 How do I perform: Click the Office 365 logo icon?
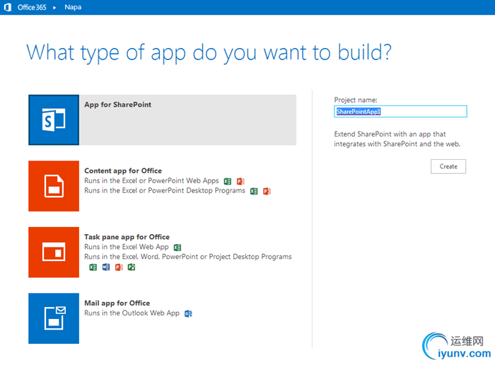(x=8, y=7)
